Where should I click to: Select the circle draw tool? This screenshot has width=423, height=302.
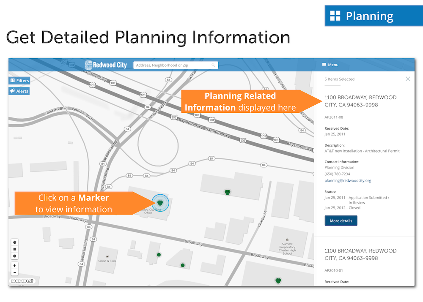pos(14,256)
